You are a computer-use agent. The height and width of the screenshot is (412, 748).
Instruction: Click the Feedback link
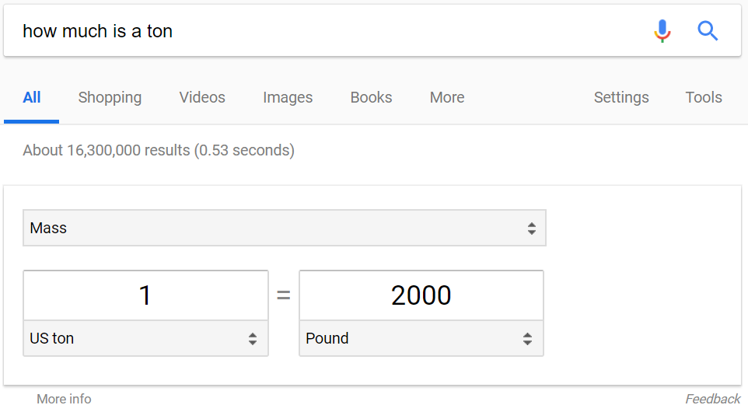point(713,399)
